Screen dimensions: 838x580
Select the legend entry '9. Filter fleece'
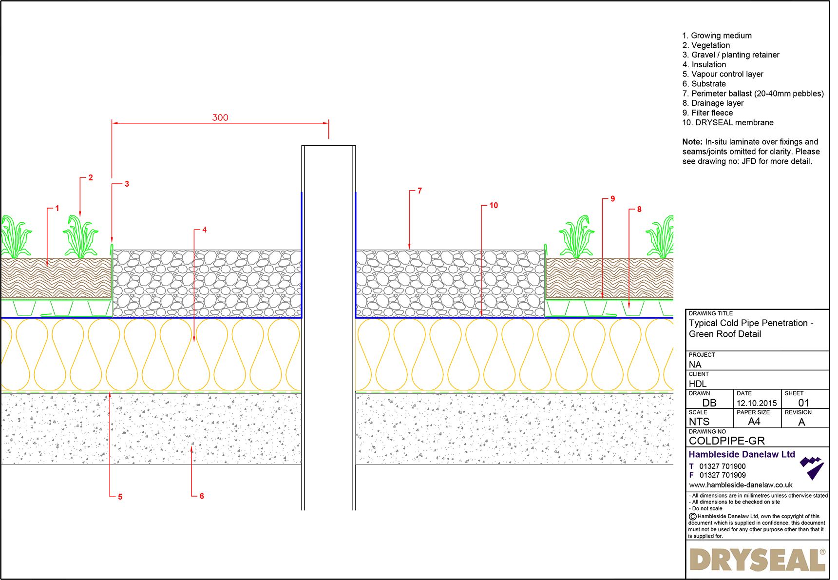click(707, 113)
